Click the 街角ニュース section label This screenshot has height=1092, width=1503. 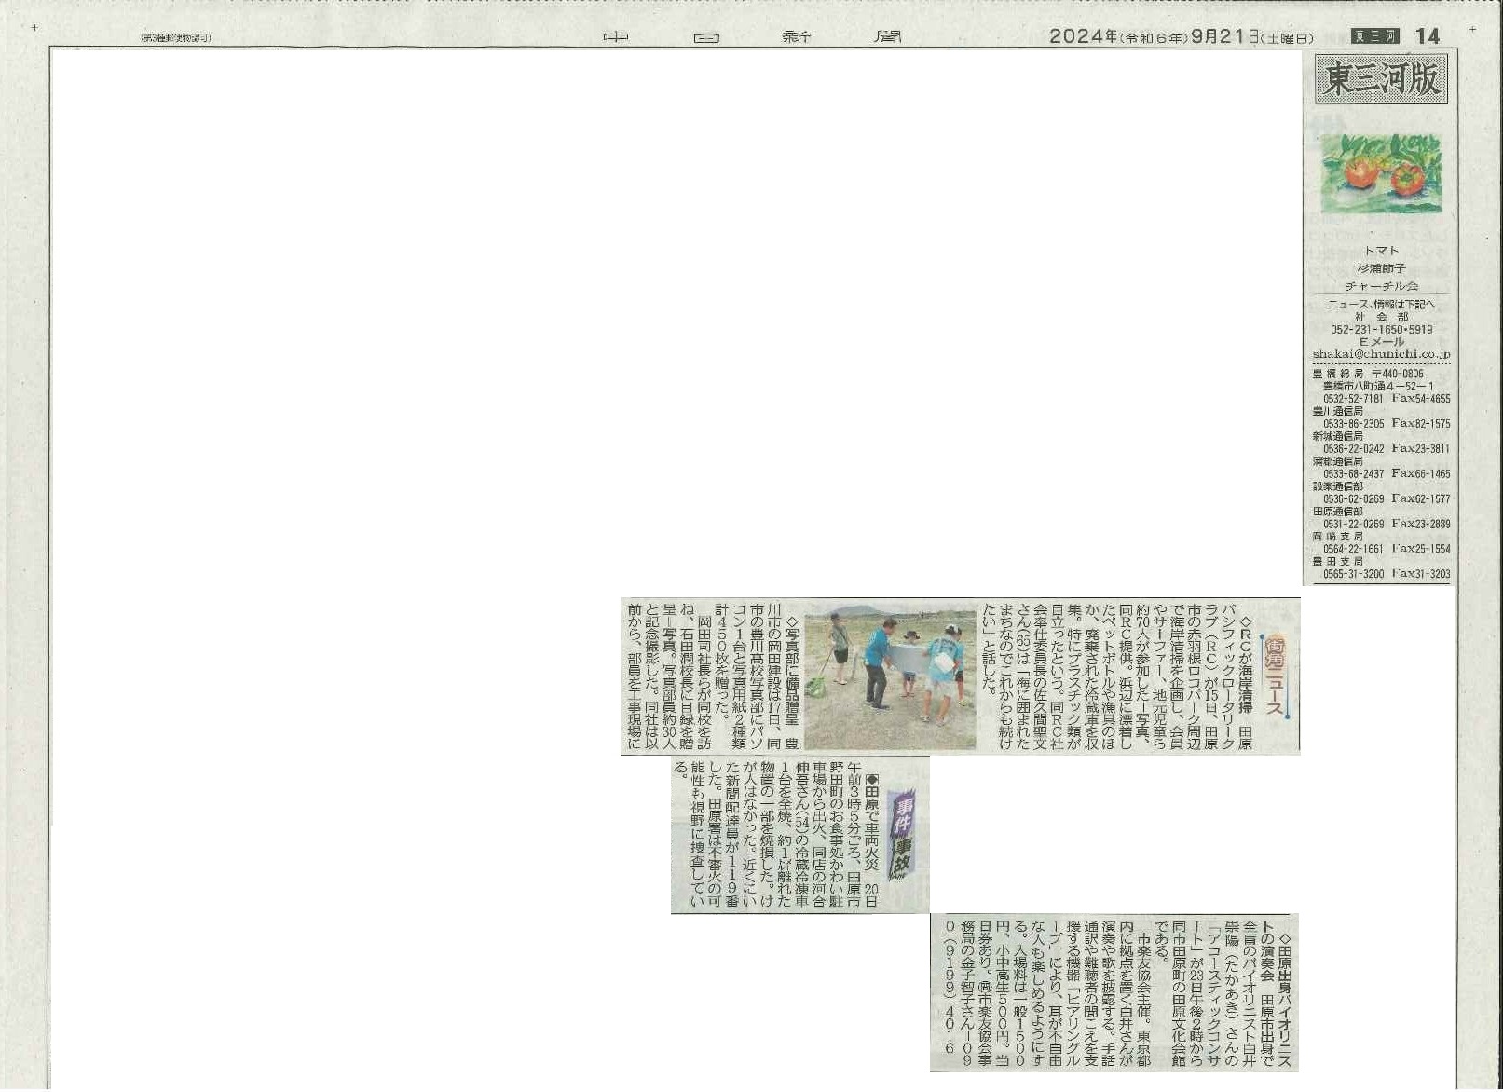pyautogui.click(x=1276, y=676)
